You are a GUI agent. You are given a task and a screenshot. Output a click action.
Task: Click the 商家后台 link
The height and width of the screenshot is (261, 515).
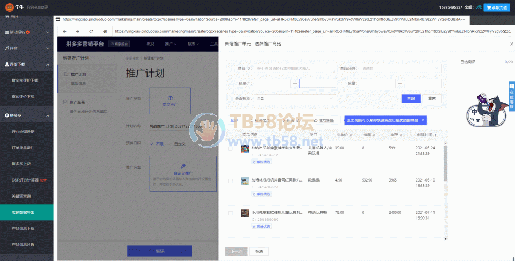pyautogui.click(x=118, y=44)
